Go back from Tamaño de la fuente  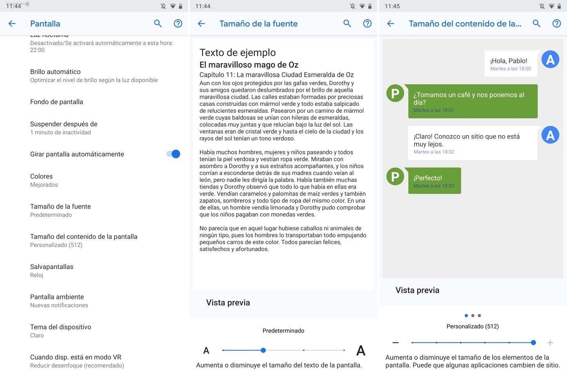(x=201, y=23)
